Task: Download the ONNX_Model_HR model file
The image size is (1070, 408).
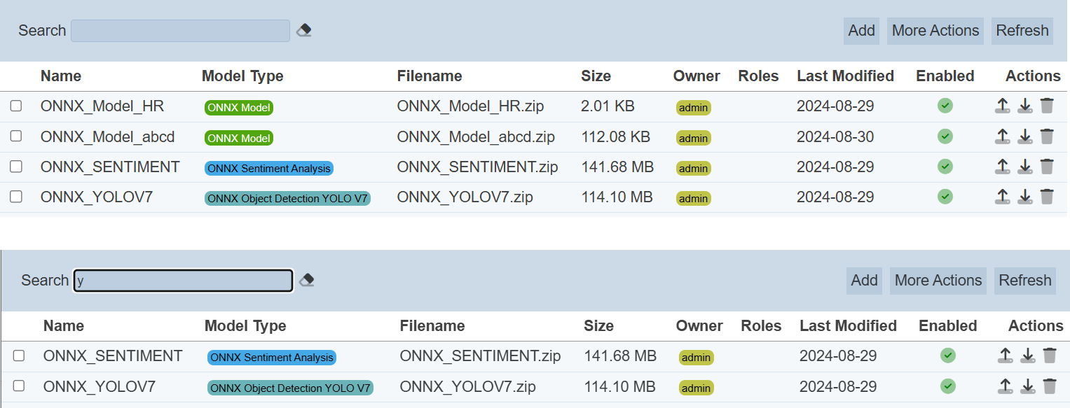Action: click(1025, 106)
